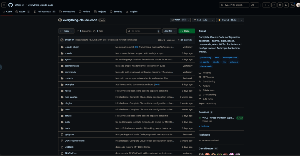Open the CONTRIBUTING.md file

tap(75, 141)
